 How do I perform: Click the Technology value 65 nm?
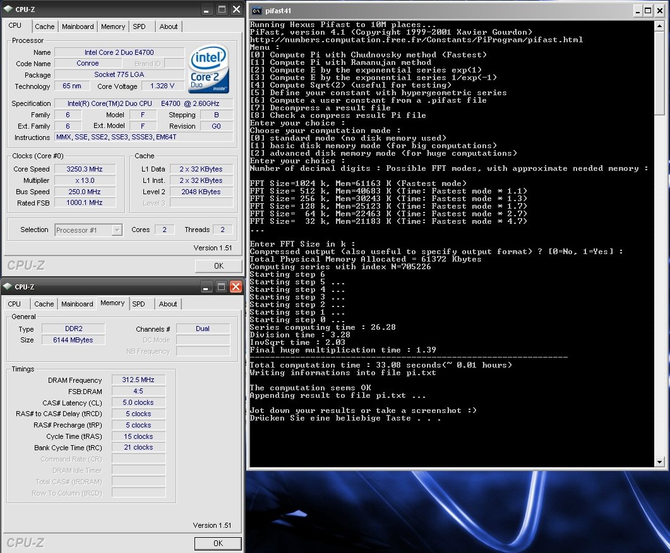[x=72, y=86]
